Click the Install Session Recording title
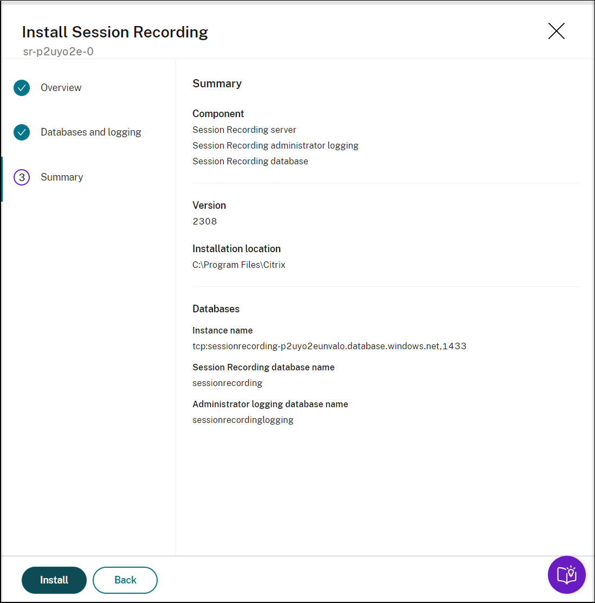 click(x=115, y=32)
